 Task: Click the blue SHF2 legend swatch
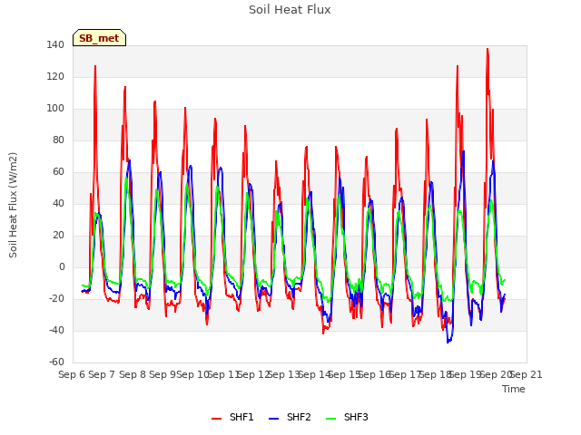click(273, 419)
